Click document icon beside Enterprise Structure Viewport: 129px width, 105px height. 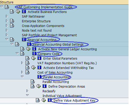(12, 21)
